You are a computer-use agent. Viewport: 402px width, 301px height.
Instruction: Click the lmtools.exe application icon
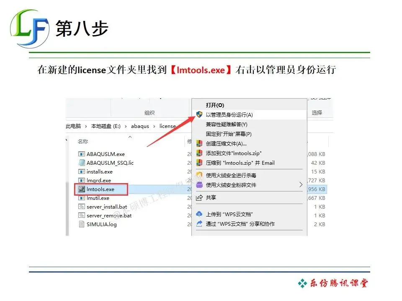tap(82, 189)
